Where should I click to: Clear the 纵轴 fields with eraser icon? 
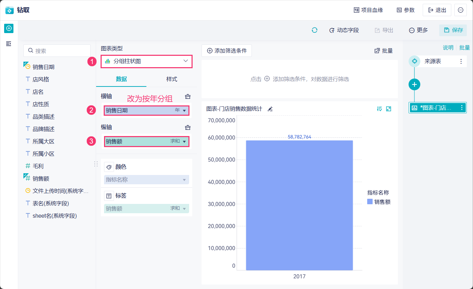point(188,127)
